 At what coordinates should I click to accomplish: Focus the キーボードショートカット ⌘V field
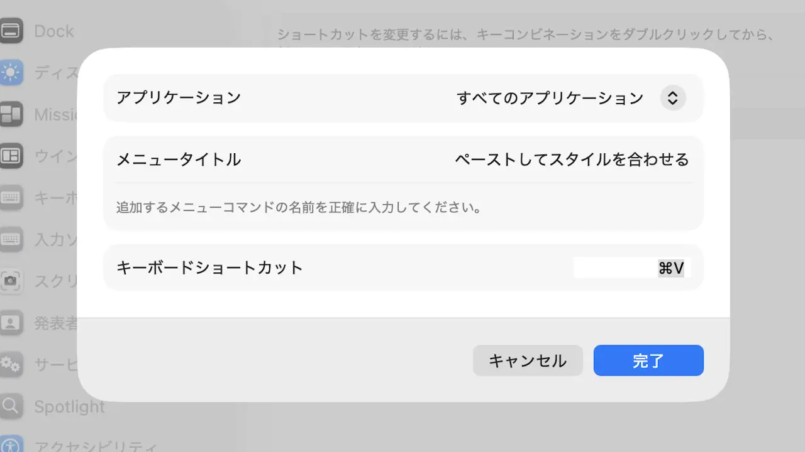click(631, 268)
